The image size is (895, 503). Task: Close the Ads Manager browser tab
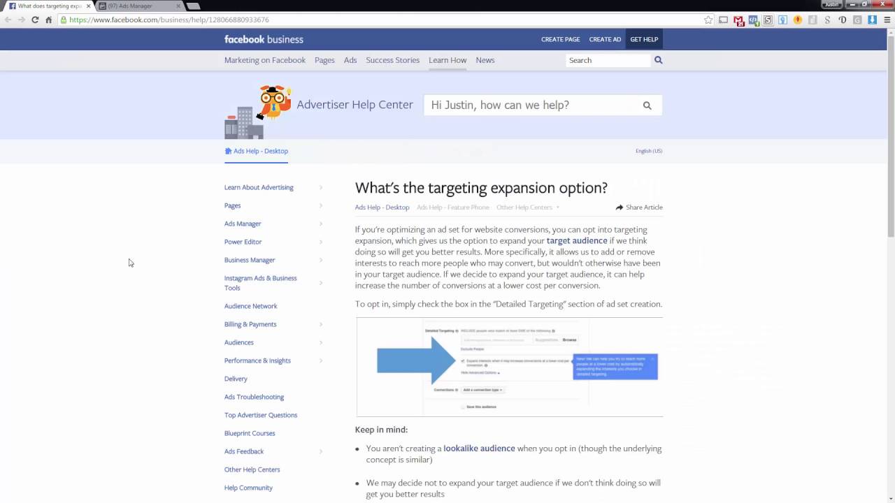(x=178, y=6)
